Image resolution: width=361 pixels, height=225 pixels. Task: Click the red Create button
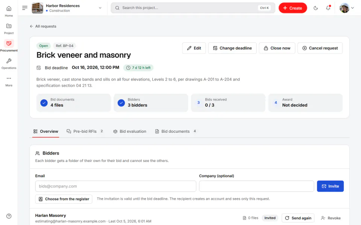293,8
